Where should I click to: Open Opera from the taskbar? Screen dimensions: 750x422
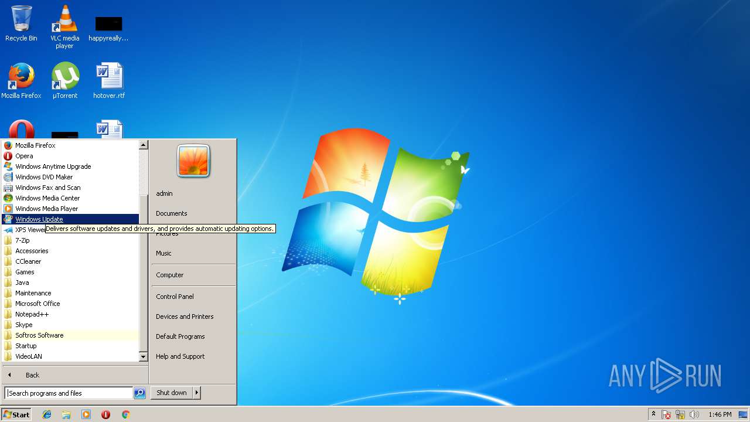(x=105, y=414)
